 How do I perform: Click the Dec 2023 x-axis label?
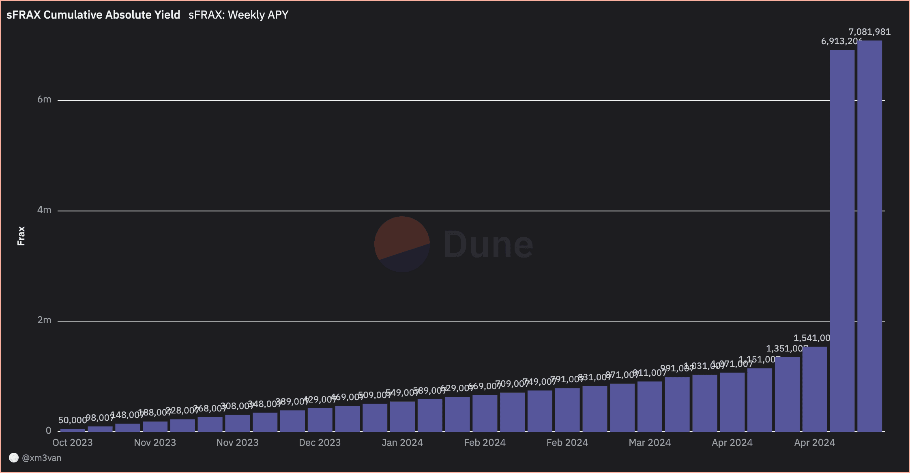click(320, 443)
